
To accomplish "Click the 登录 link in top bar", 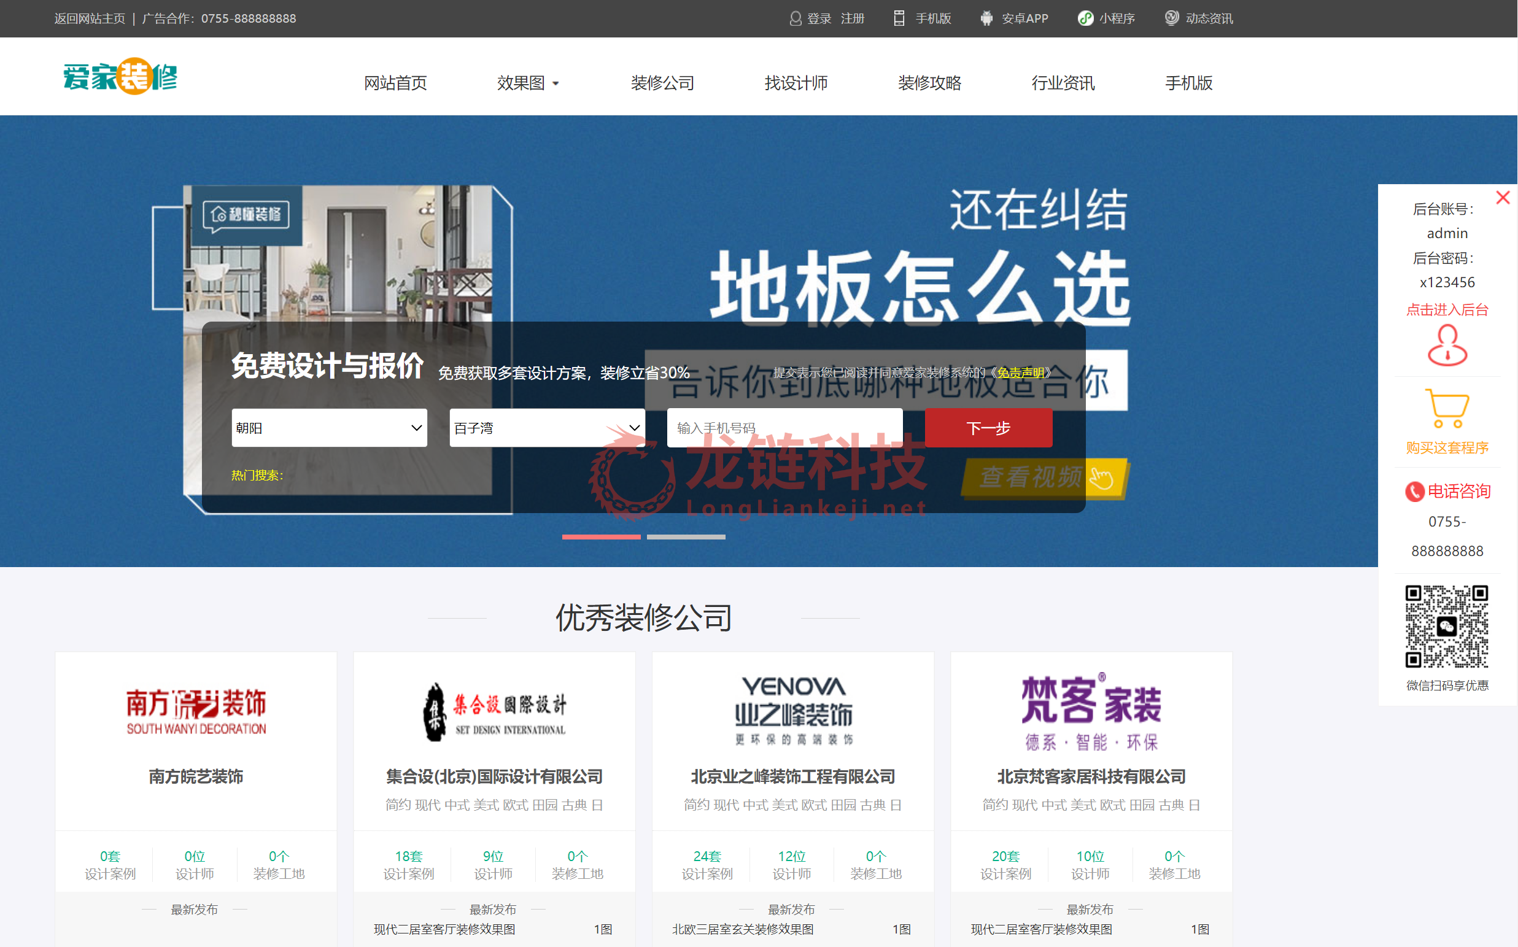I will point(819,19).
